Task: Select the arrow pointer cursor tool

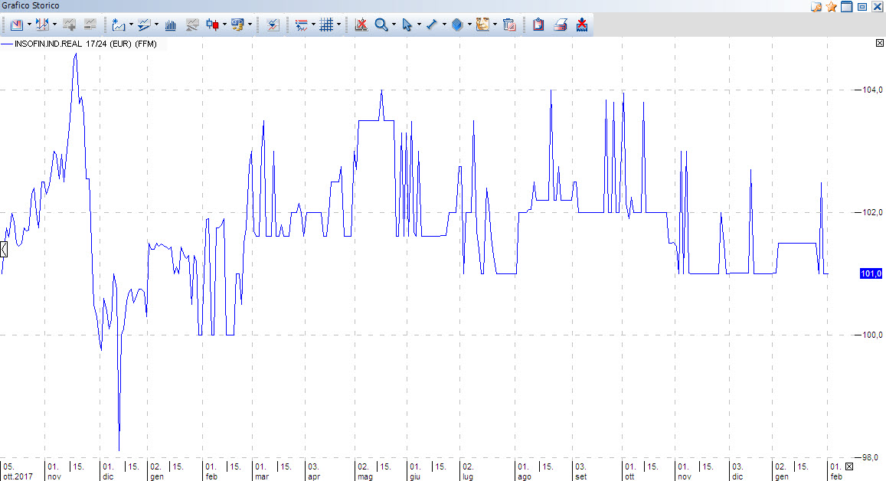Action: 406,25
